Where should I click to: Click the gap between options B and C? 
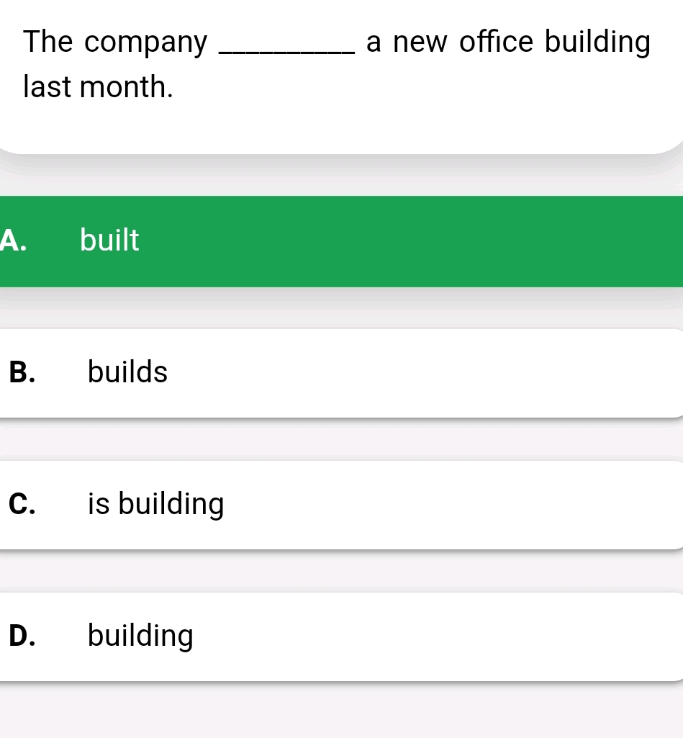pyautogui.click(x=341, y=440)
